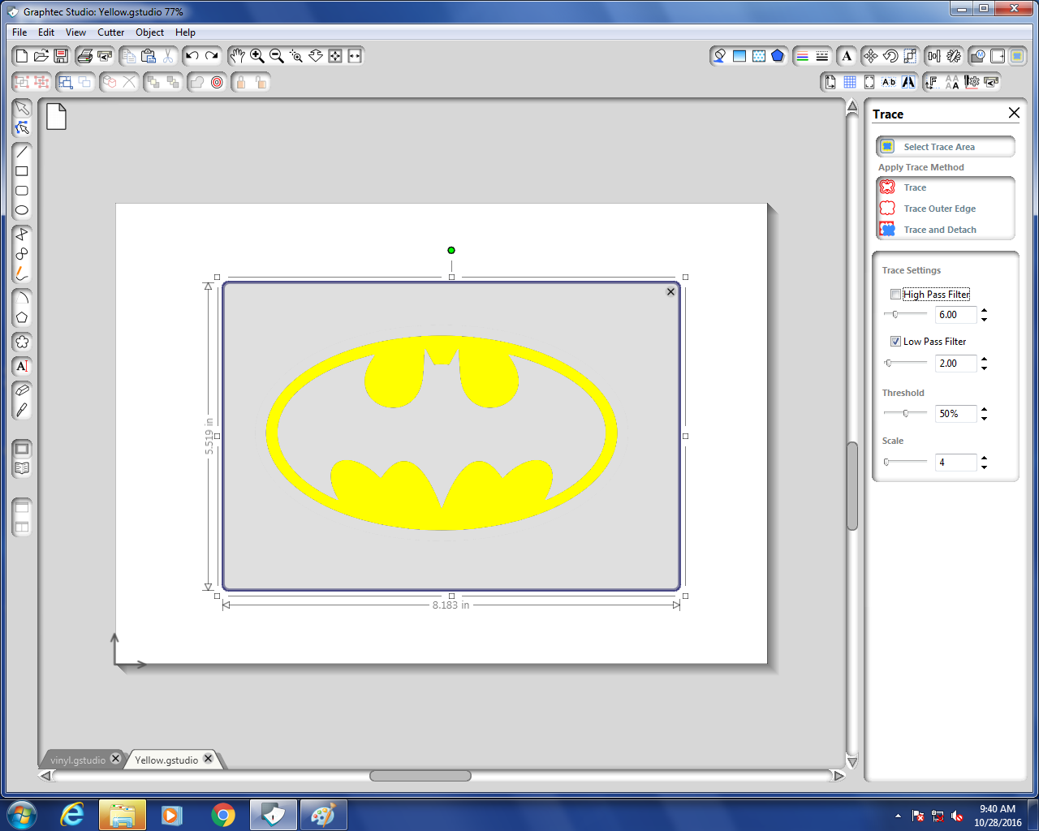Click the Redo arrow icon
This screenshot has height=831, width=1039.
(x=212, y=56)
